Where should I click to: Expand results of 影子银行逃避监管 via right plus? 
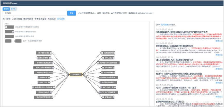click(x=52, y=63)
